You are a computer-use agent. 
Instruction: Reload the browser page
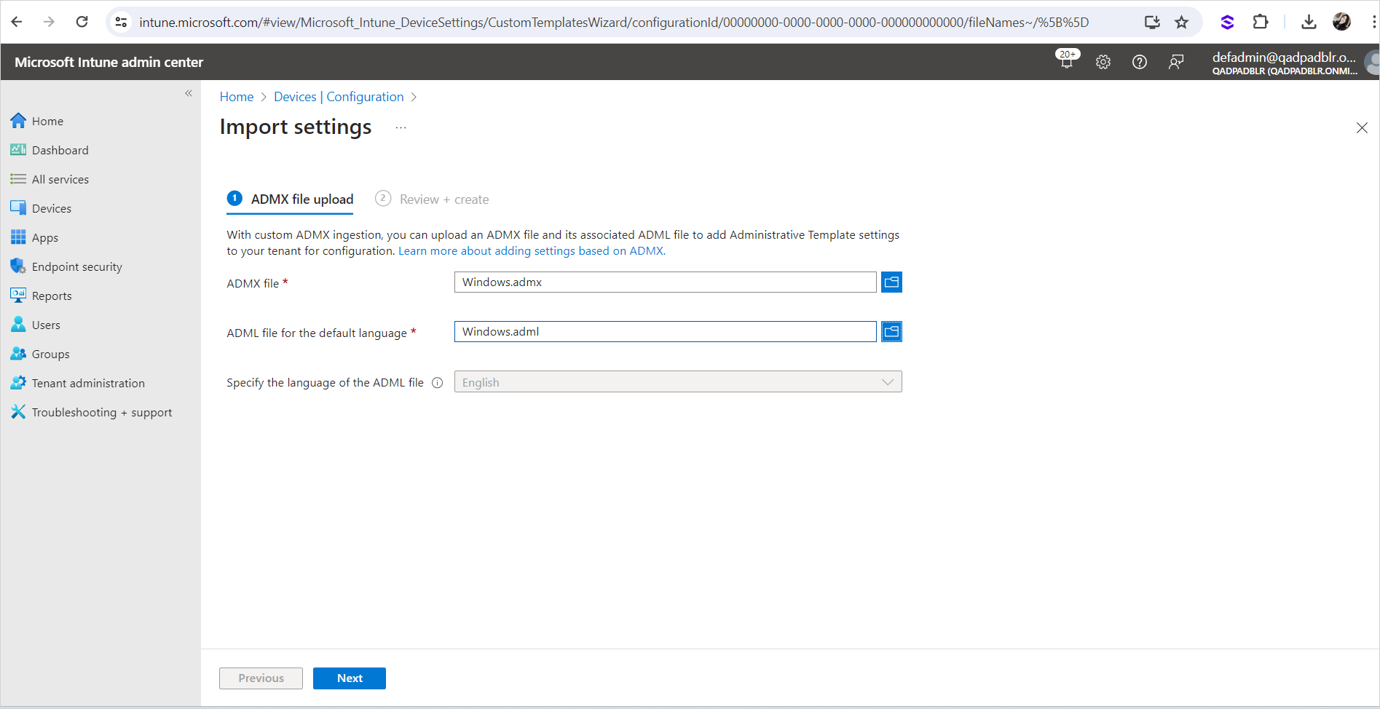tap(82, 22)
